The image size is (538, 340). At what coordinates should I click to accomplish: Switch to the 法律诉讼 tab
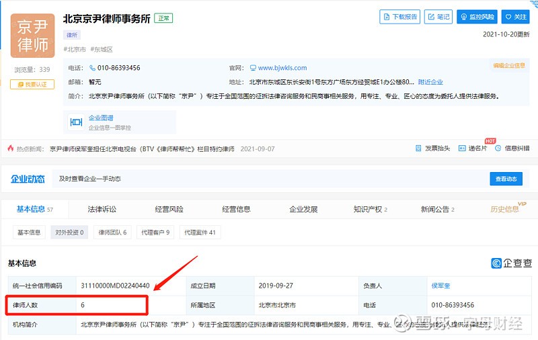pyautogui.click(x=102, y=210)
